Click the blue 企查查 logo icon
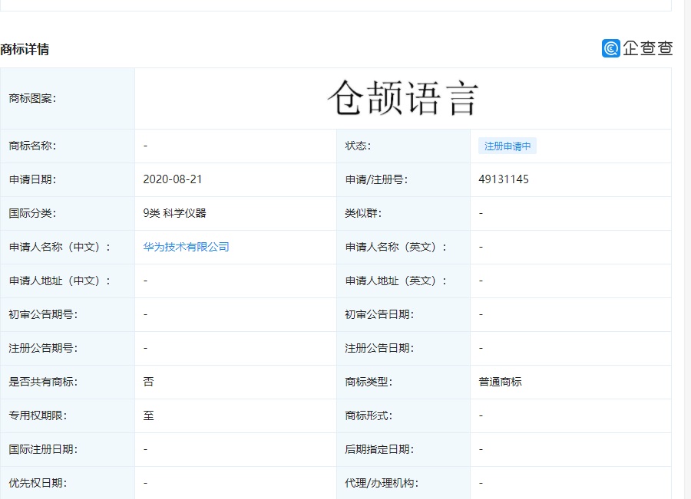The image size is (691, 499). [x=609, y=48]
